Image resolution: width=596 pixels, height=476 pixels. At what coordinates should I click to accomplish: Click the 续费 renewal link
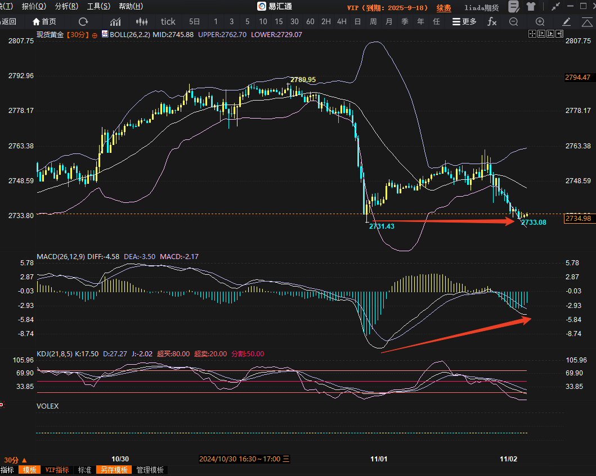[x=444, y=8]
